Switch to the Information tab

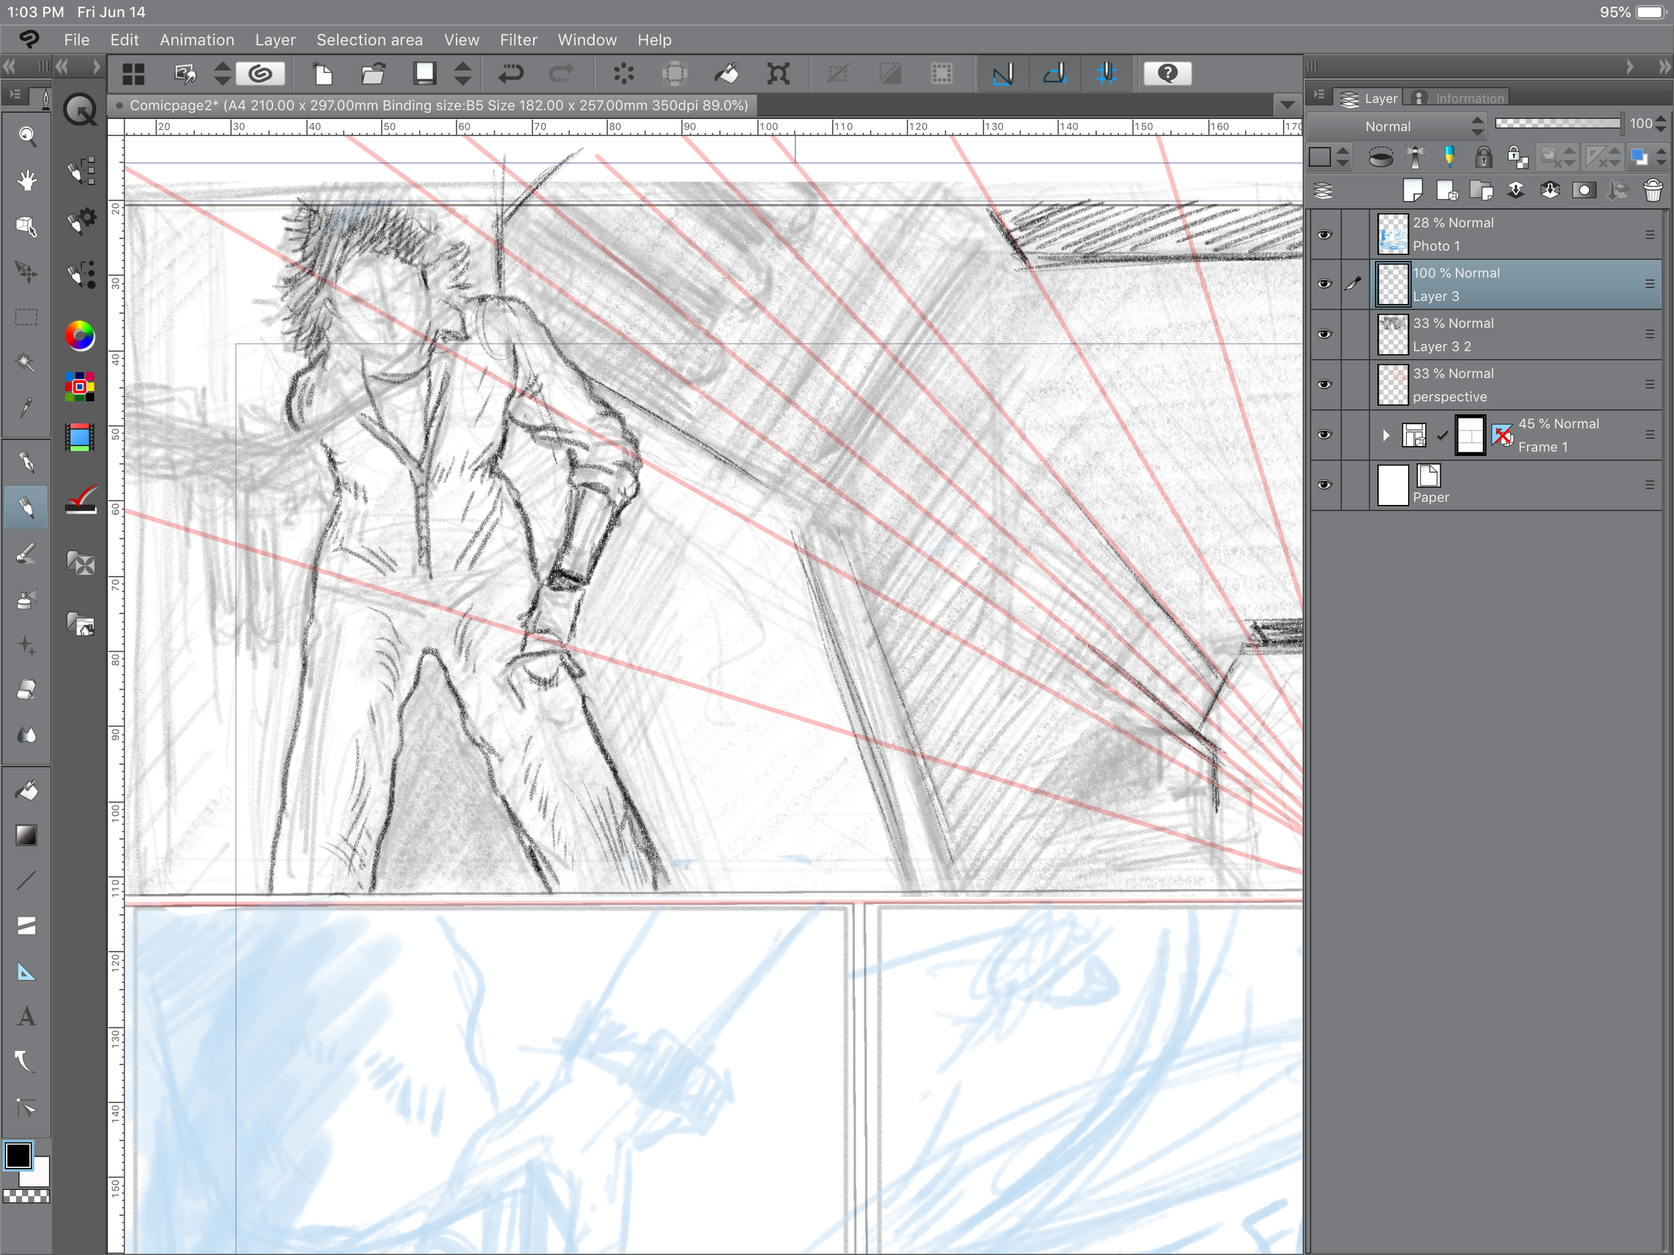coord(1459,98)
